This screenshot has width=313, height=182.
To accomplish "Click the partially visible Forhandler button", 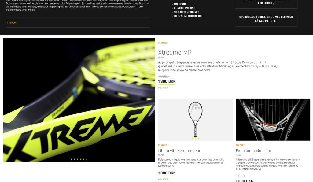I will 266,3.
